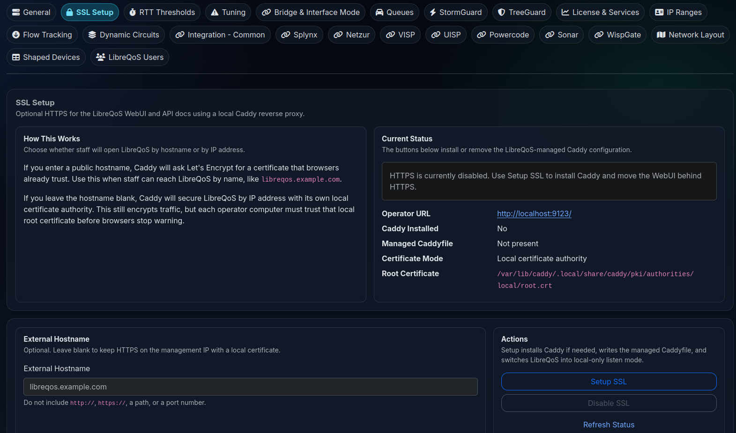This screenshot has width=736, height=433.
Task: Click the warning triangle icon on Tuning
Action: pyautogui.click(x=215, y=12)
